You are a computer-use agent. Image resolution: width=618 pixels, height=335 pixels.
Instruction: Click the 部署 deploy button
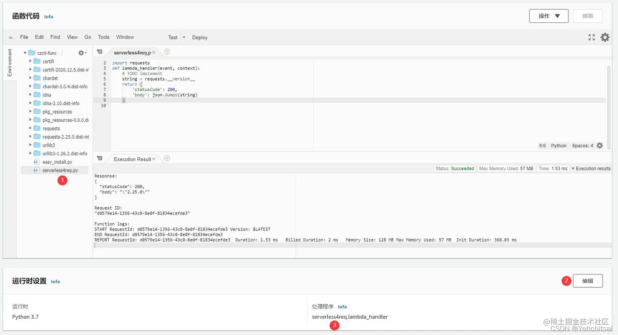pos(587,16)
